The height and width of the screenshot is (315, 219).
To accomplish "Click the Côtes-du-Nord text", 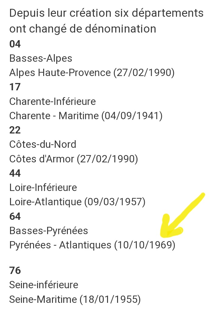I will [x=43, y=144].
